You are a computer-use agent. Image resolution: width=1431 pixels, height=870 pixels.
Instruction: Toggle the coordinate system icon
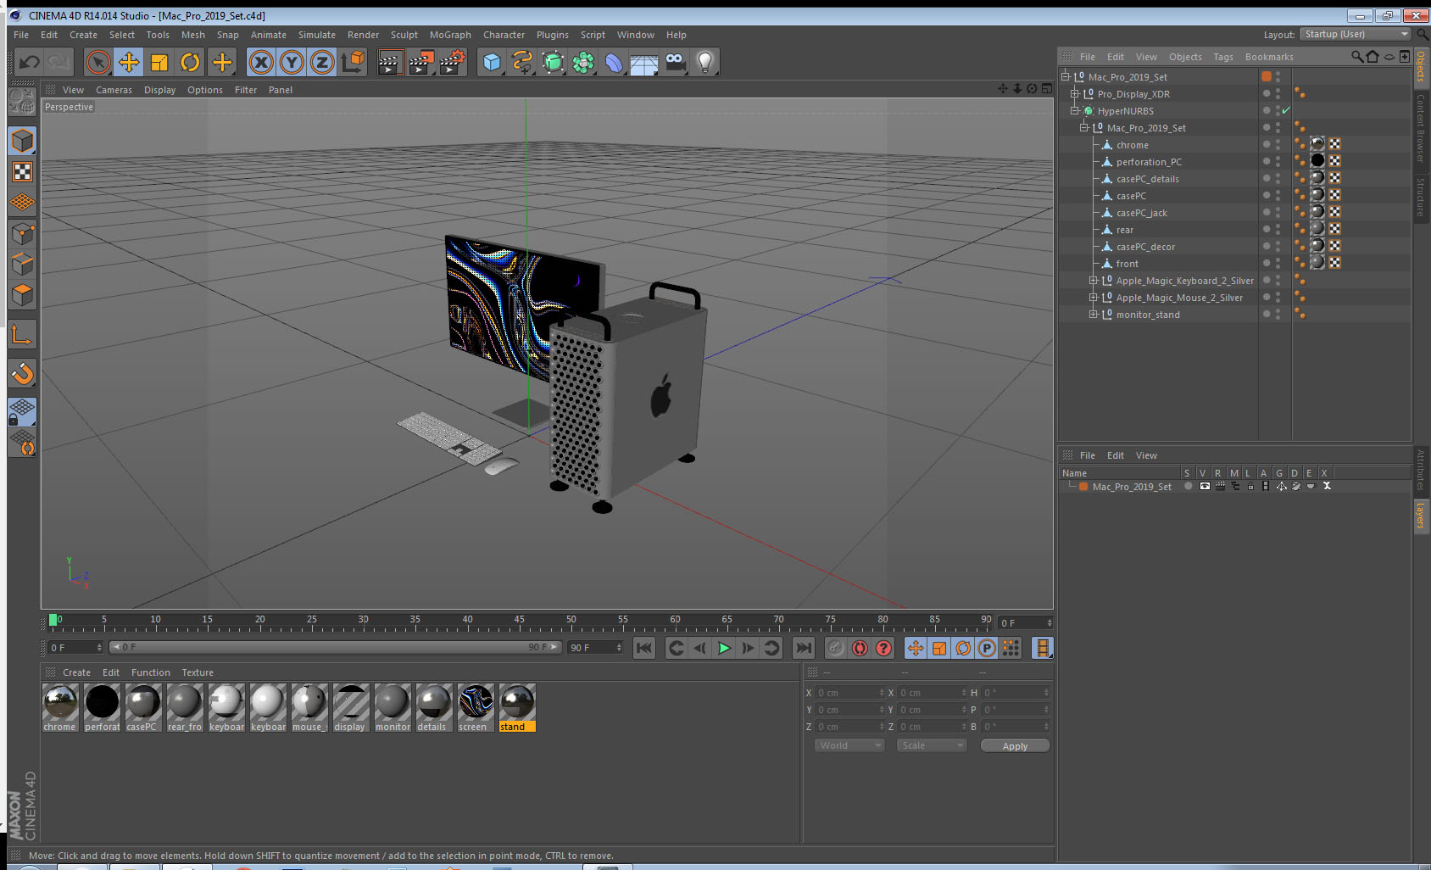pos(353,62)
